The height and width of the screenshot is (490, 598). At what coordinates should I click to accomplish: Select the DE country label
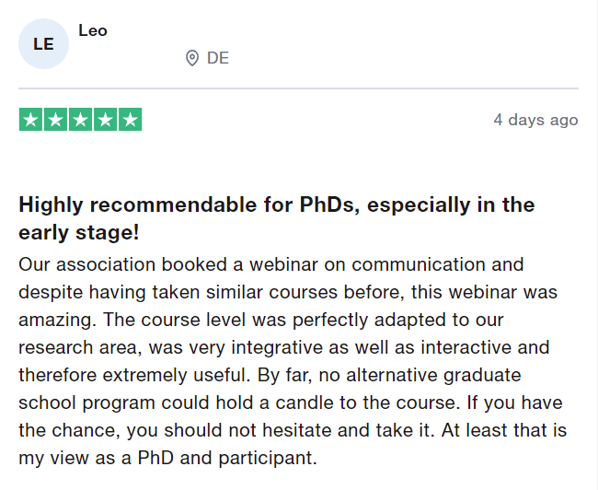point(218,58)
